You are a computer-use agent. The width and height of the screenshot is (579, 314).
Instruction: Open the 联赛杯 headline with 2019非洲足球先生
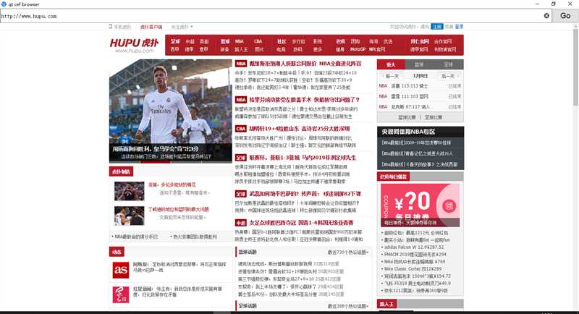pos(303,158)
